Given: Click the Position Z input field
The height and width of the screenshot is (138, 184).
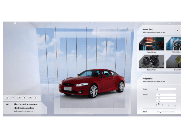Looking at the screenshot, I should pyautogui.click(x=166, y=101).
